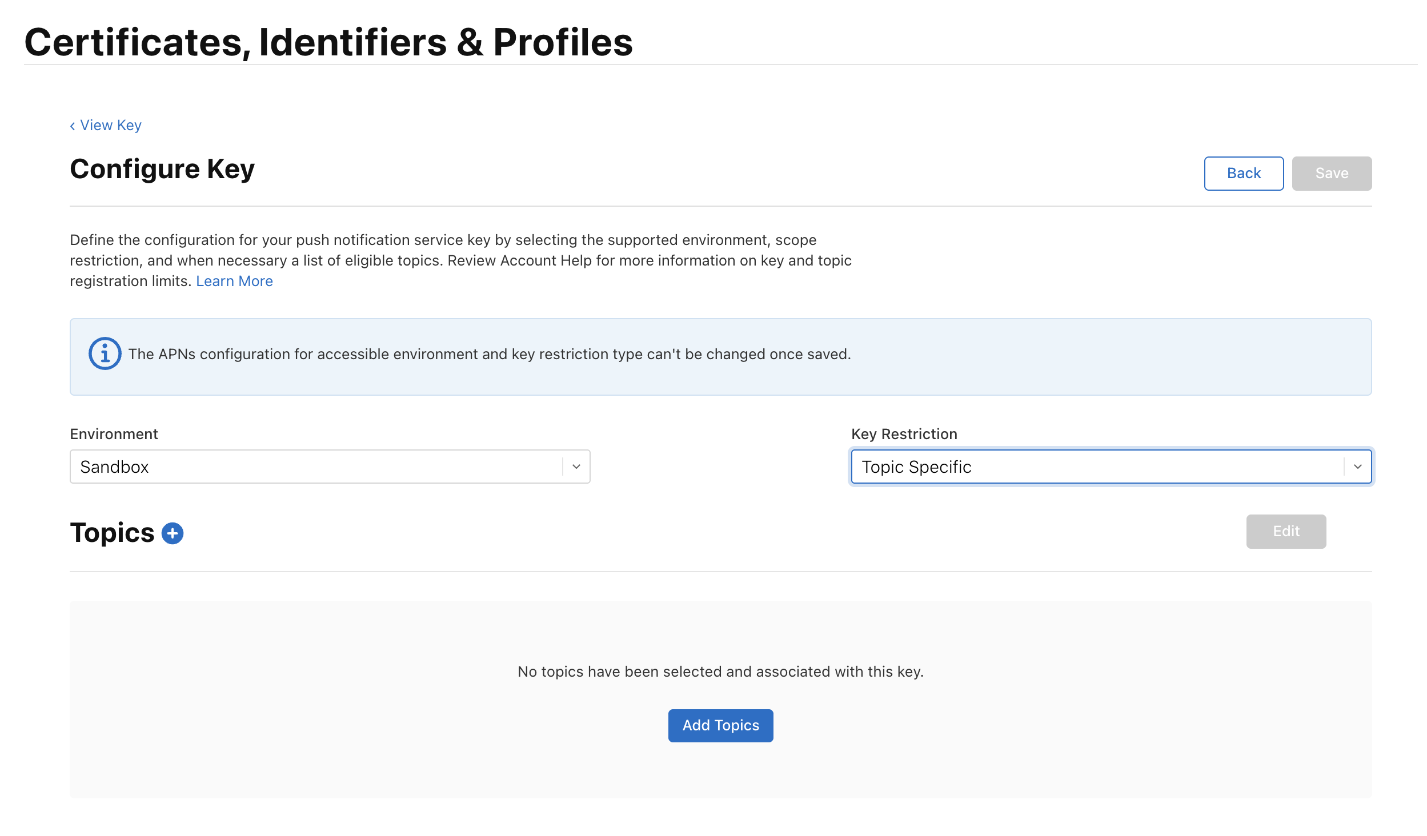Click the empty topics message text
Image resolution: width=1427 pixels, height=836 pixels.
coord(720,672)
